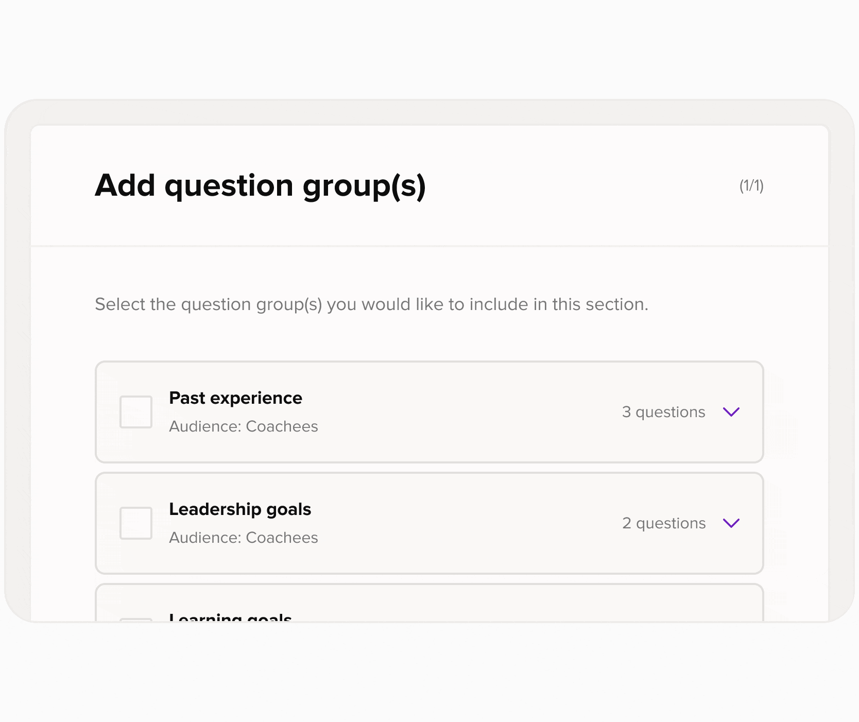Expand the Past experience chevron arrow
Screen dimensions: 859x722
pos(731,412)
